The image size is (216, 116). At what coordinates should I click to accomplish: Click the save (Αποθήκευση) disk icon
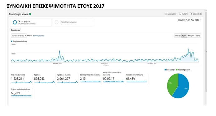click(x=166, y=14)
